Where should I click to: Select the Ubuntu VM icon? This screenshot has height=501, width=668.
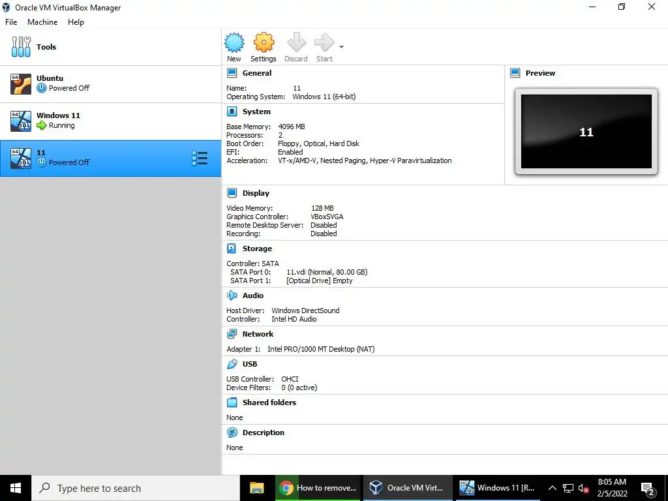tap(21, 83)
